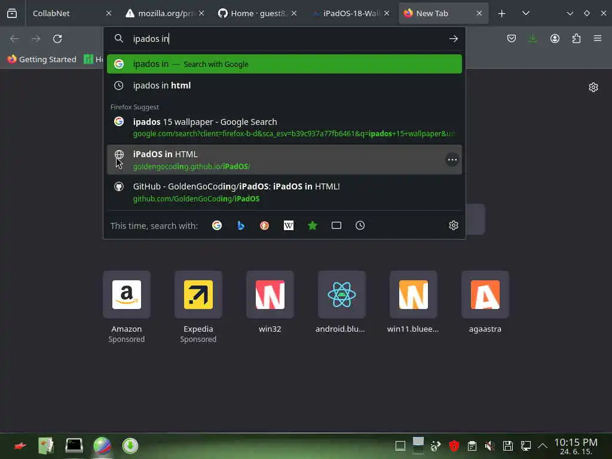Open the Downloads panel
The height and width of the screenshot is (459, 612).
pos(533,38)
